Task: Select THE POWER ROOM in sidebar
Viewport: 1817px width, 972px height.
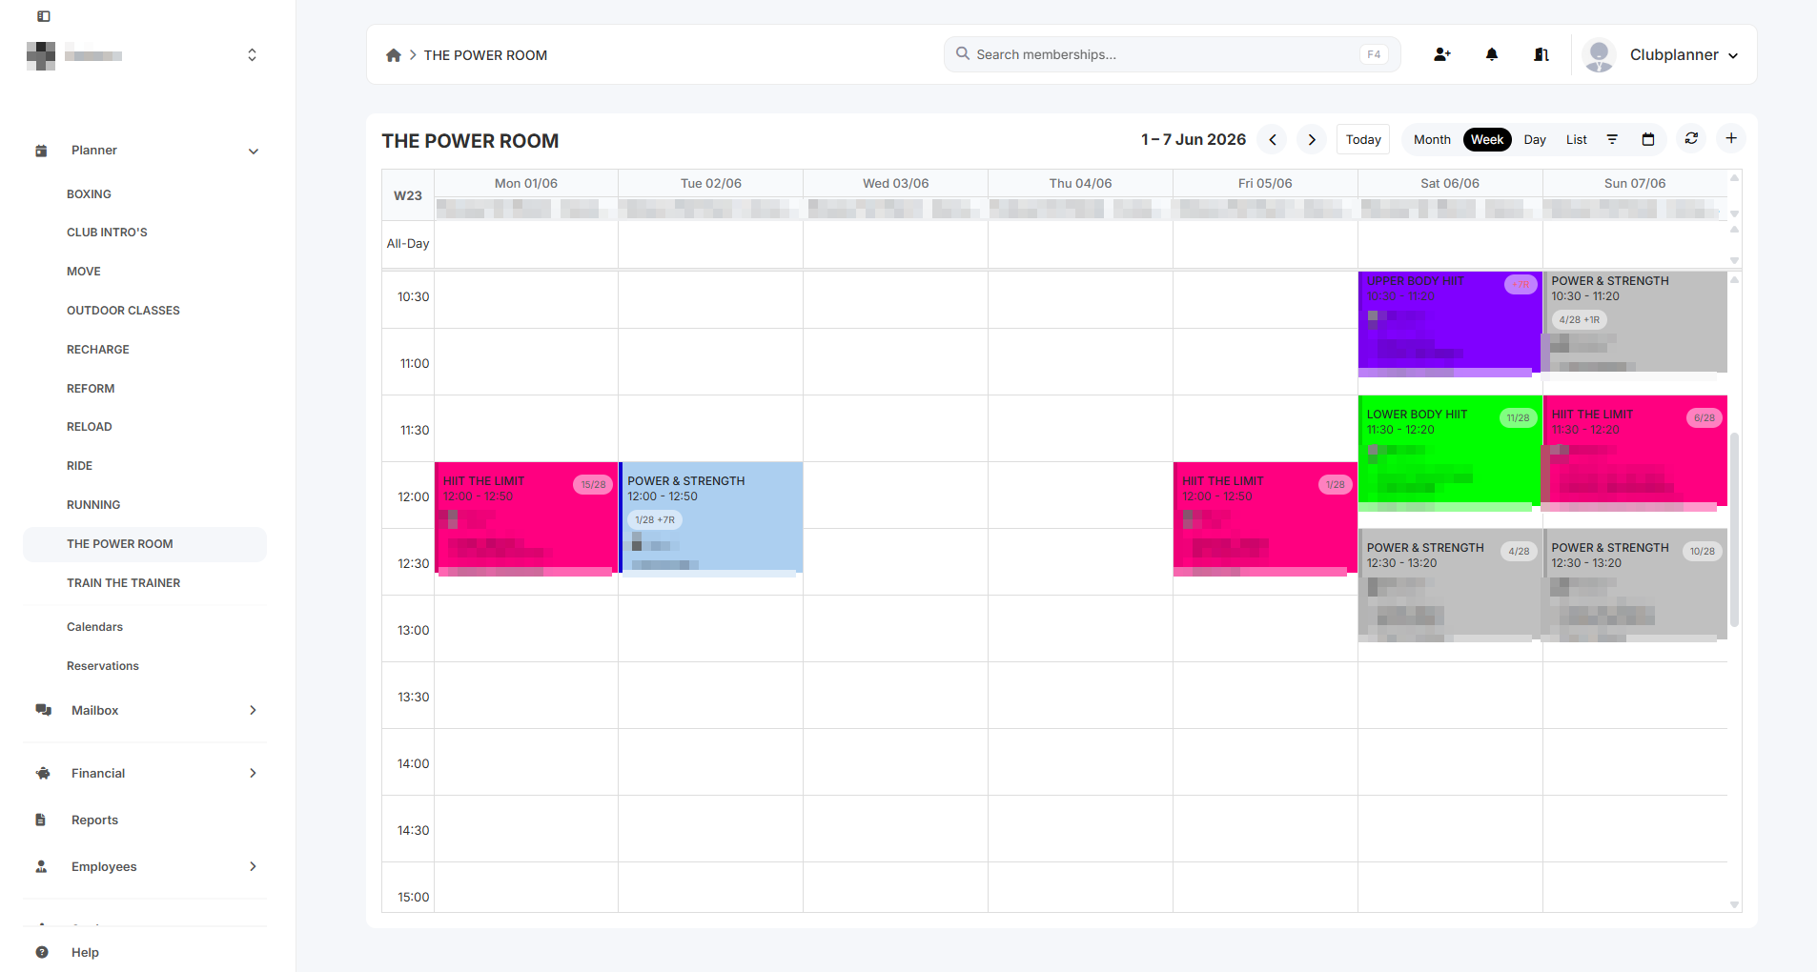Action: 145,544
